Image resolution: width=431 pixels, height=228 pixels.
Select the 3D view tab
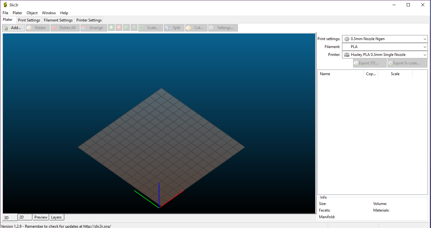click(9, 218)
